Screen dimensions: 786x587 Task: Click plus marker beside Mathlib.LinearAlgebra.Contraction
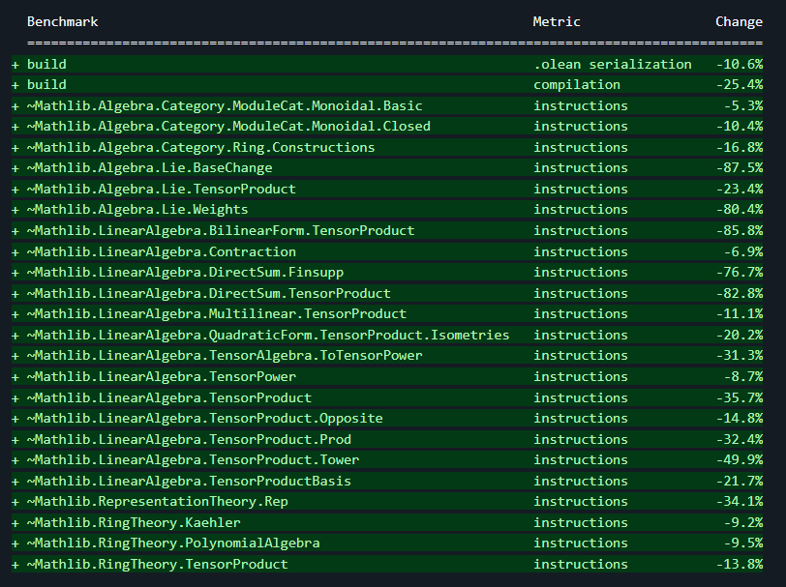[15, 251]
